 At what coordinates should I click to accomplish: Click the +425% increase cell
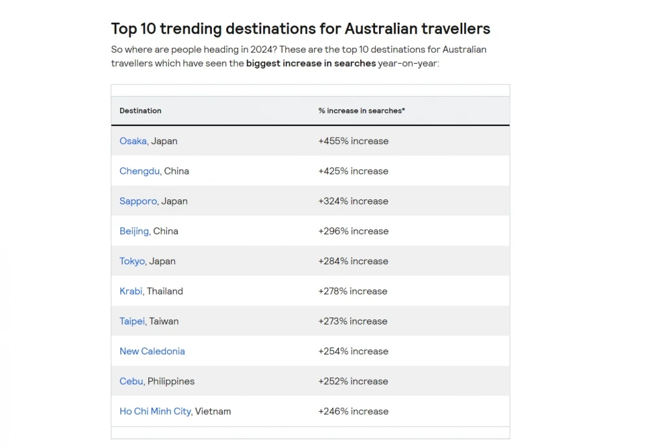pos(353,171)
